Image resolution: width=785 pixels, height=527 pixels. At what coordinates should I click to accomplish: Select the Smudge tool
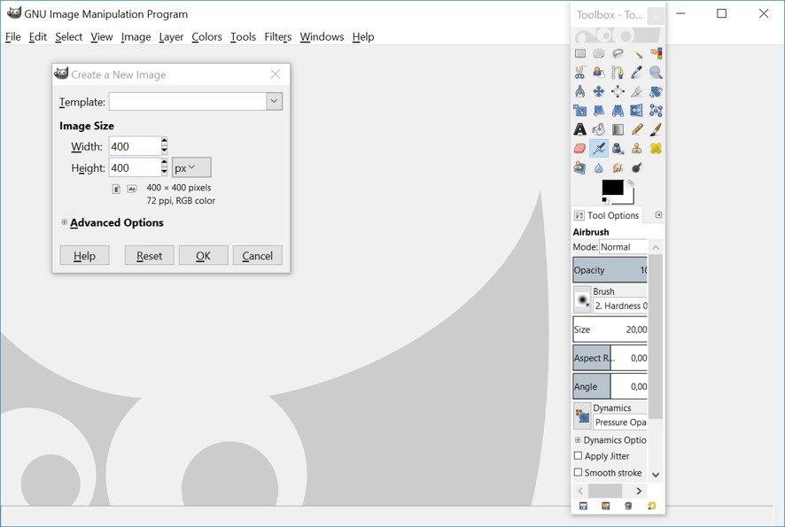[x=618, y=167]
